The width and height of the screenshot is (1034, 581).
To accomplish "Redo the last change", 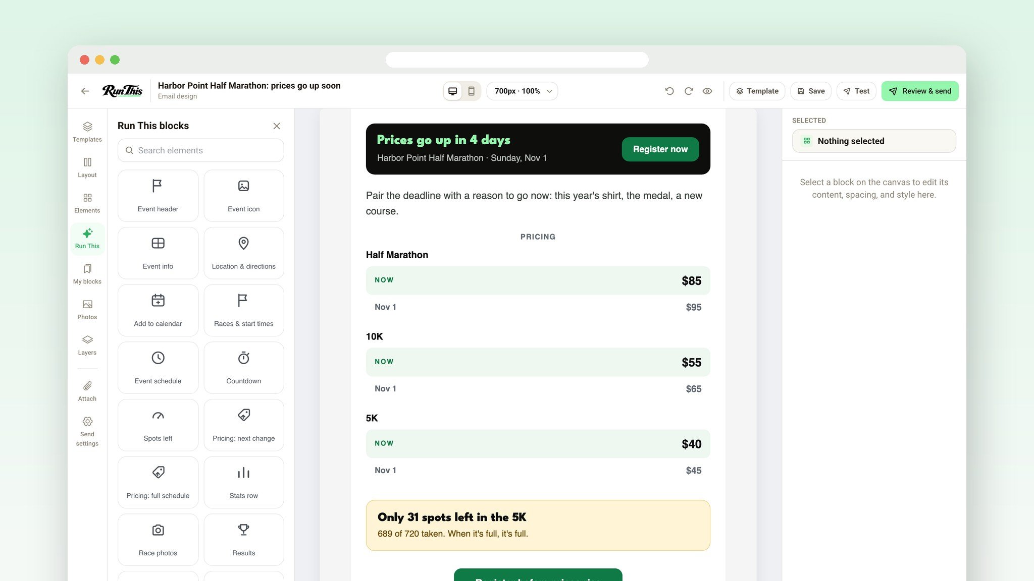I will coord(689,91).
